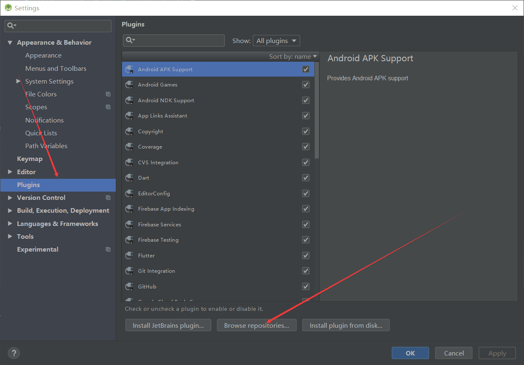
Task: Close the Settings dialog window
Action: pyautogui.click(x=515, y=8)
